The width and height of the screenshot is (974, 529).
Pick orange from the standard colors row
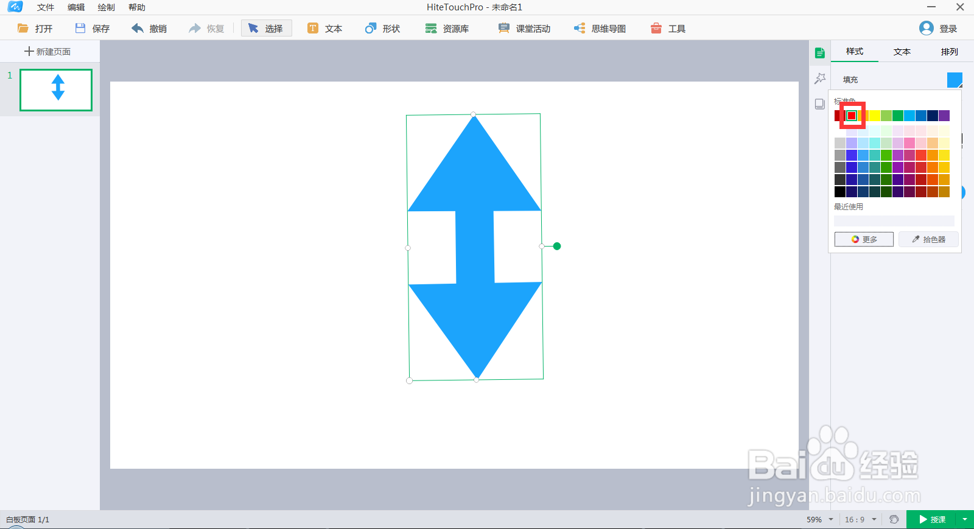pos(863,116)
